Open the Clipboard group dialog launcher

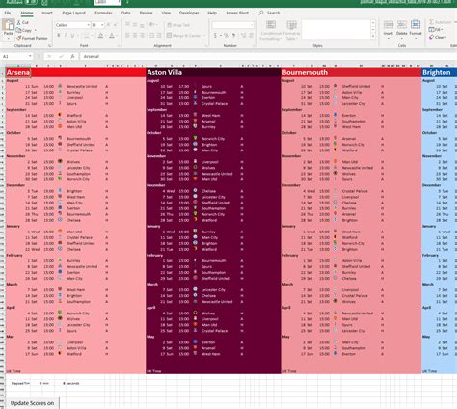[x=50, y=46]
